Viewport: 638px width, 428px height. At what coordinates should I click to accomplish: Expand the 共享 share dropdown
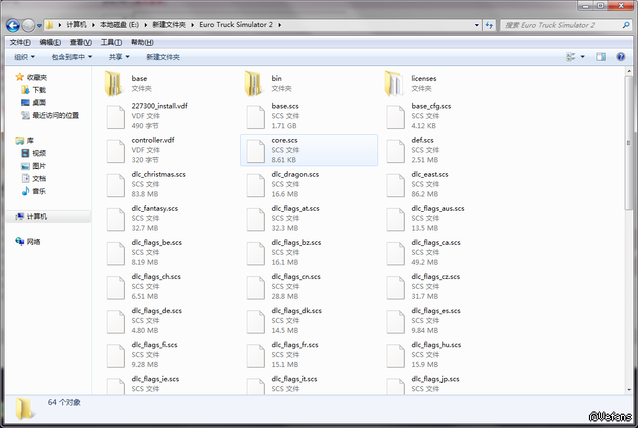[119, 57]
